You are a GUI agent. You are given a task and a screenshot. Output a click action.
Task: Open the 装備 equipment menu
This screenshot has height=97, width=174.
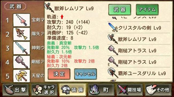(x=73, y=90)
